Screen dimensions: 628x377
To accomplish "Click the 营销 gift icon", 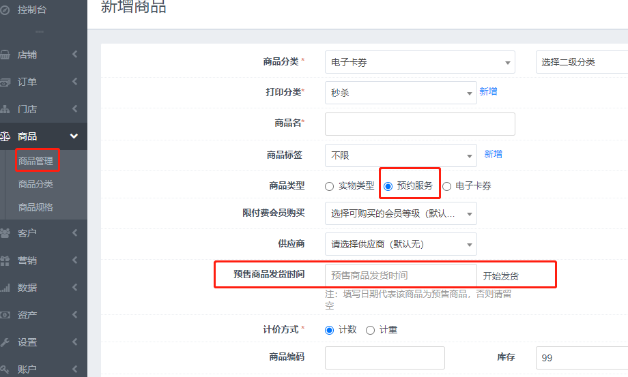I will click(5, 260).
